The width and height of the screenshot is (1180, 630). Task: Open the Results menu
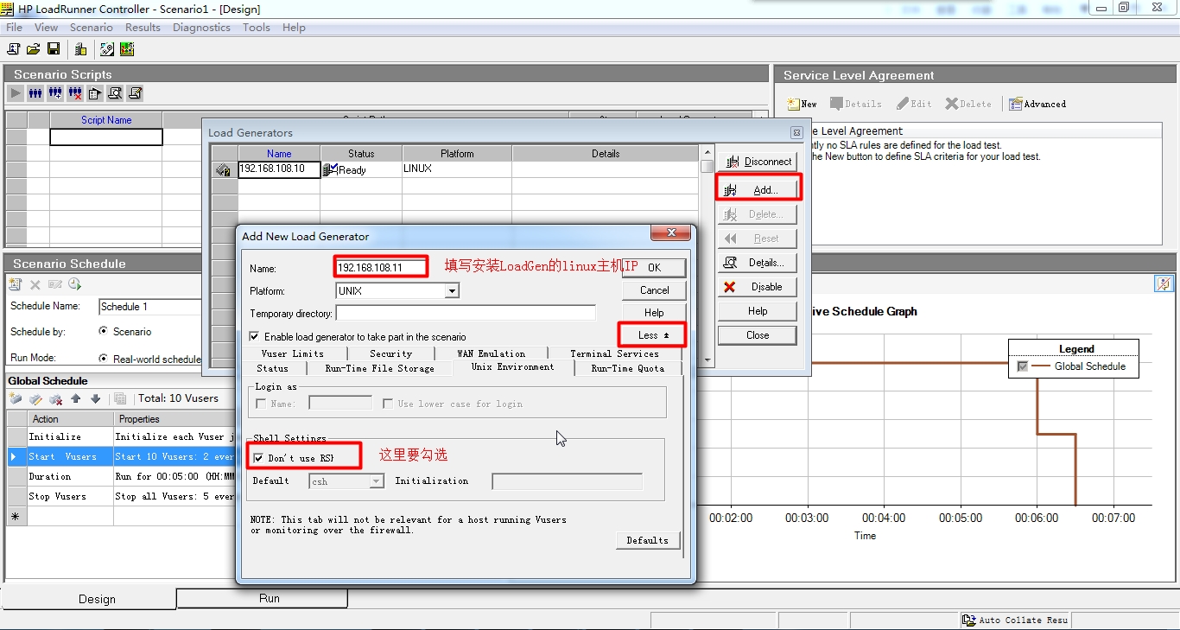(143, 28)
